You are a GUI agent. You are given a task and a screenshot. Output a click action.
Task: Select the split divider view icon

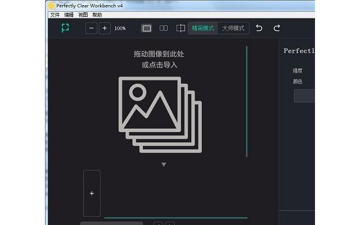click(181, 28)
